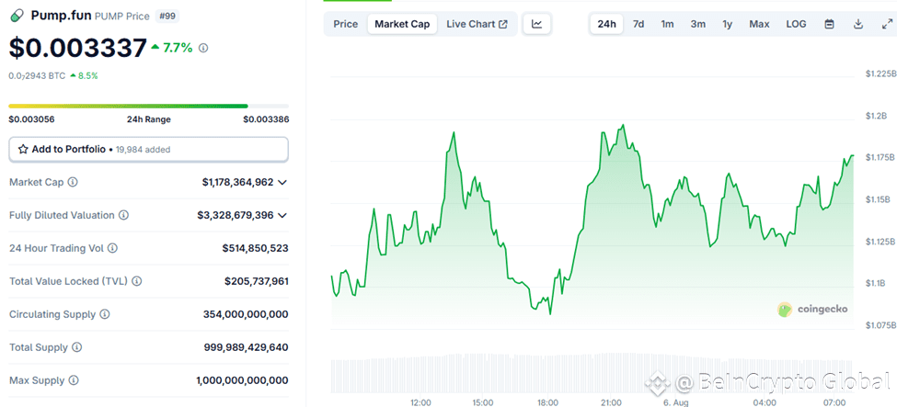The image size is (897, 407).
Task: Select the Market Cap chart tab
Action: [x=402, y=24]
